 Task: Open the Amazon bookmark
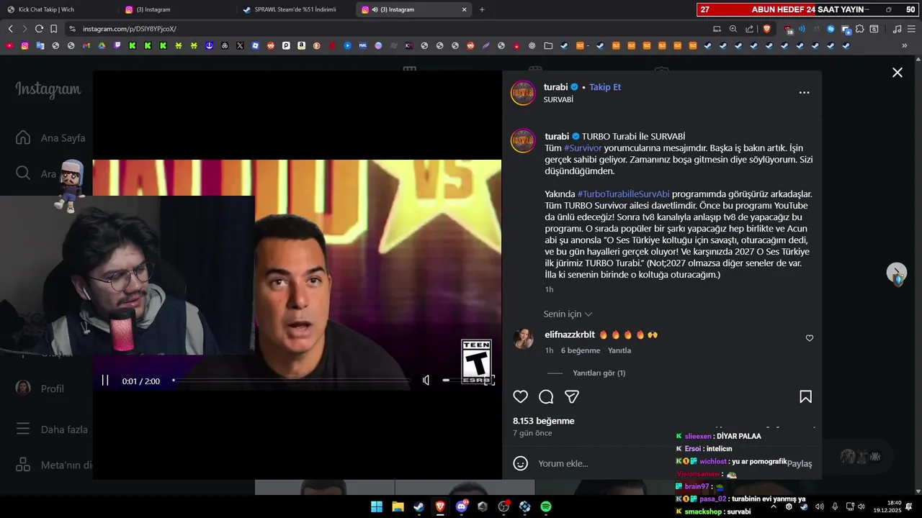[x=301, y=45]
